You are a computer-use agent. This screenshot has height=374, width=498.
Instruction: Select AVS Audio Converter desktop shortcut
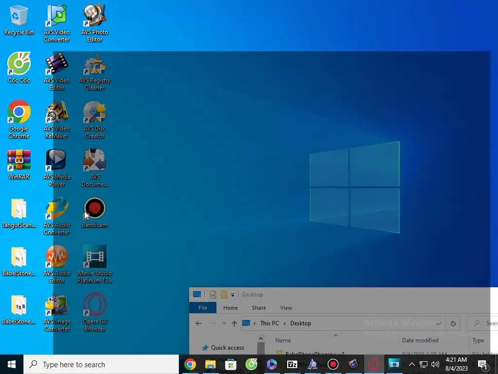pyautogui.click(x=56, y=216)
